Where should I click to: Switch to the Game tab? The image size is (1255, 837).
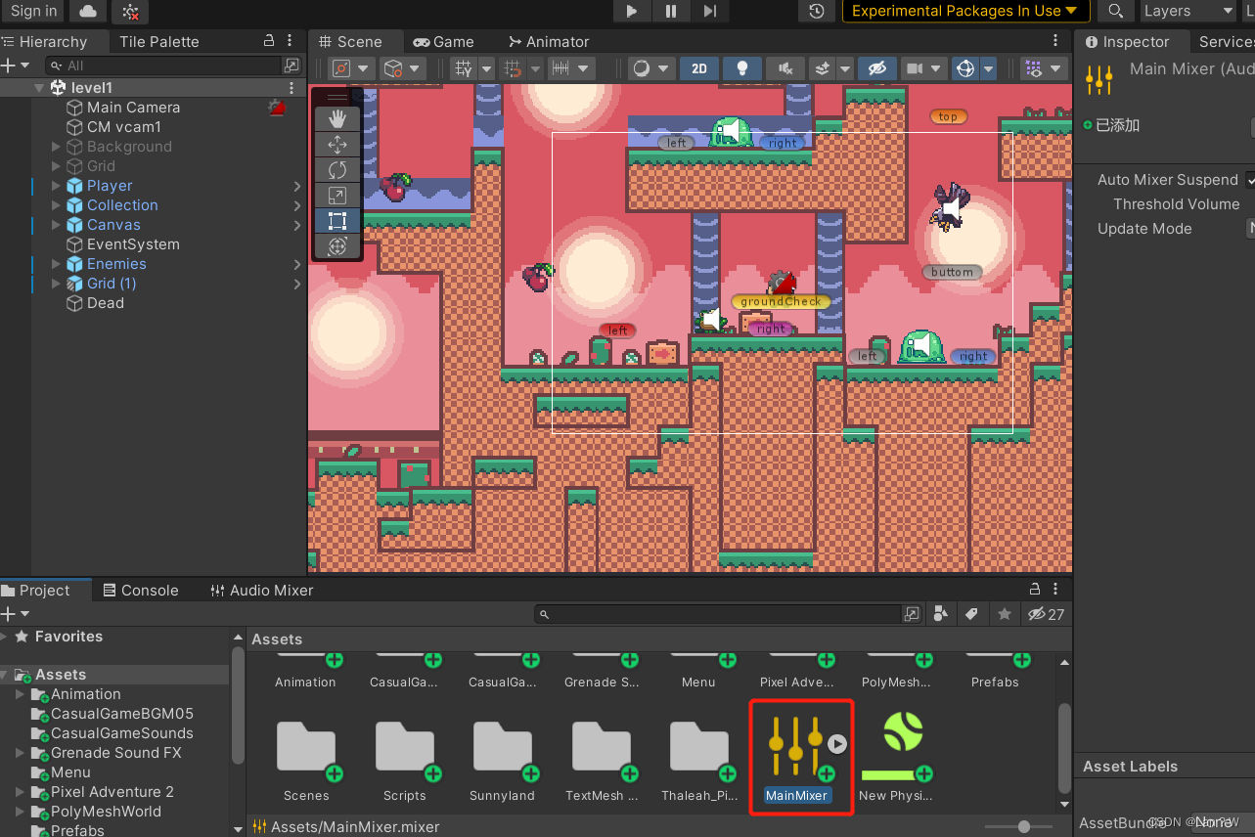(443, 41)
